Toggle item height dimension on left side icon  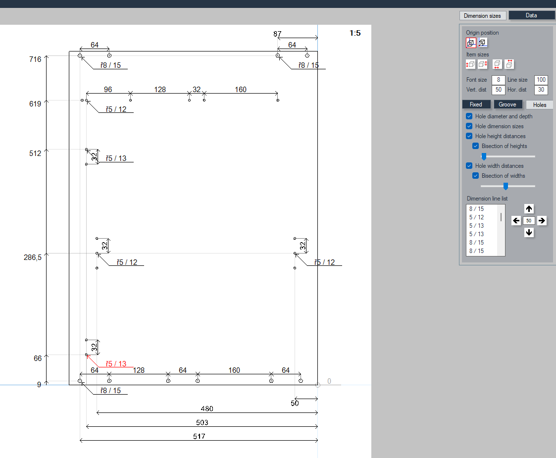tap(470, 64)
